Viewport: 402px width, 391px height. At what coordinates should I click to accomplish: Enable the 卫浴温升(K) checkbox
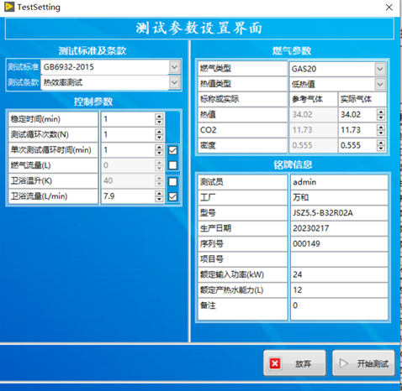pos(172,182)
